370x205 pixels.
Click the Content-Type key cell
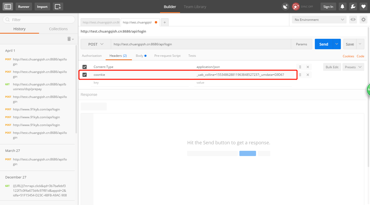[x=140, y=67]
